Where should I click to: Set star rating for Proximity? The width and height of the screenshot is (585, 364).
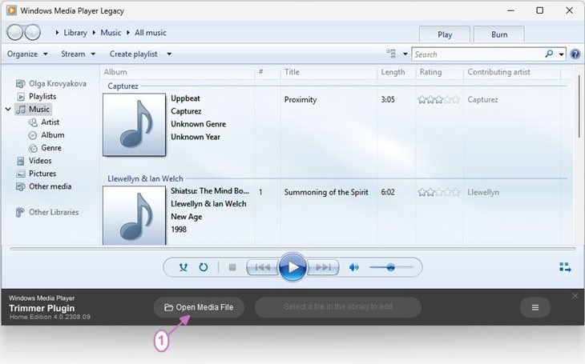(439, 99)
